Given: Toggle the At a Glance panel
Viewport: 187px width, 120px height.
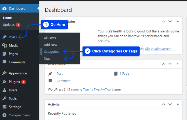Looking at the screenshot, I should click(178, 64).
